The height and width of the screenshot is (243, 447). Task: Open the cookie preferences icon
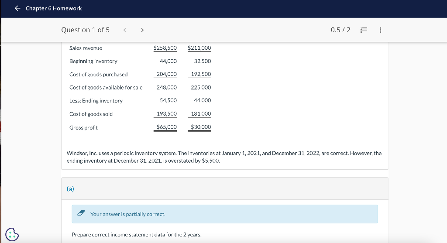[x=12, y=234]
